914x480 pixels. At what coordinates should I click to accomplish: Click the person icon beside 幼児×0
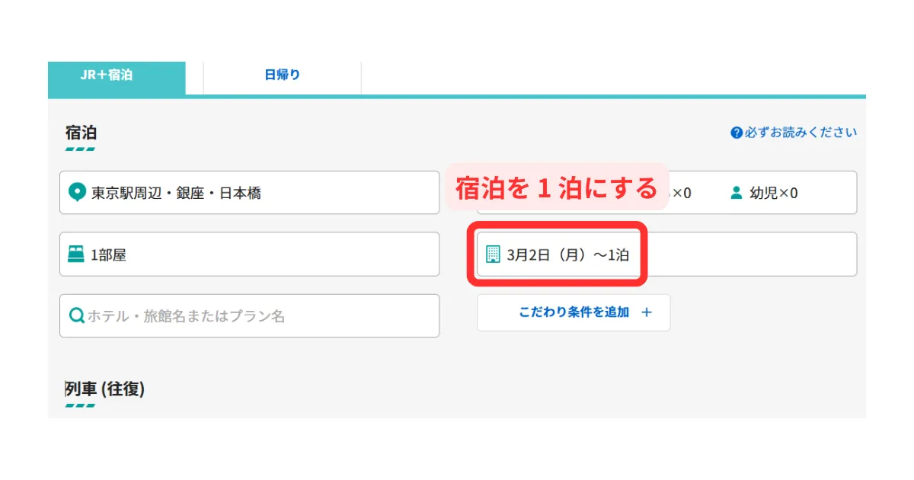736,193
